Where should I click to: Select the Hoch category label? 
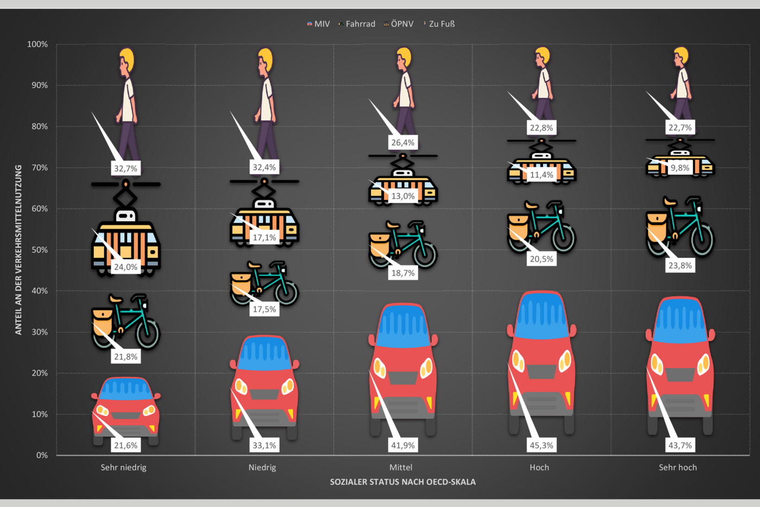[540, 467]
